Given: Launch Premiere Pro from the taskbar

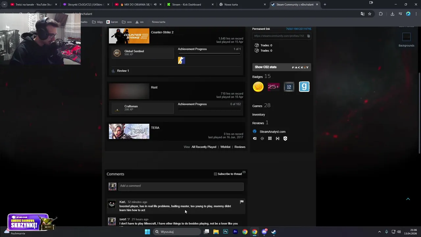Looking at the screenshot, I should point(235,232).
